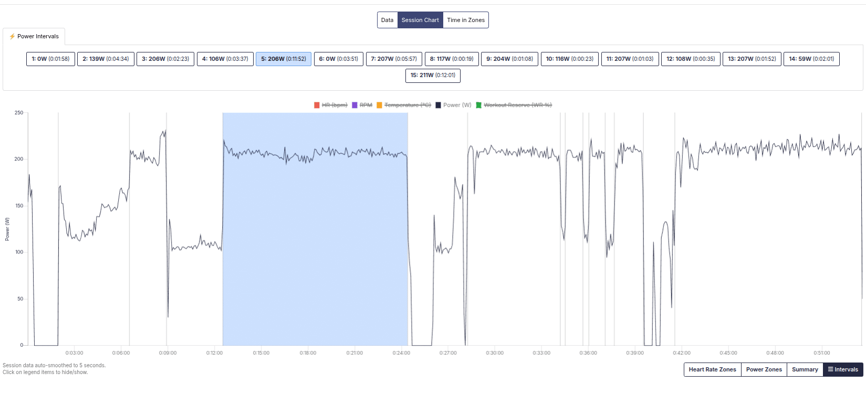Choose interval 7: 207W (0:05:57)

click(394, 59)
